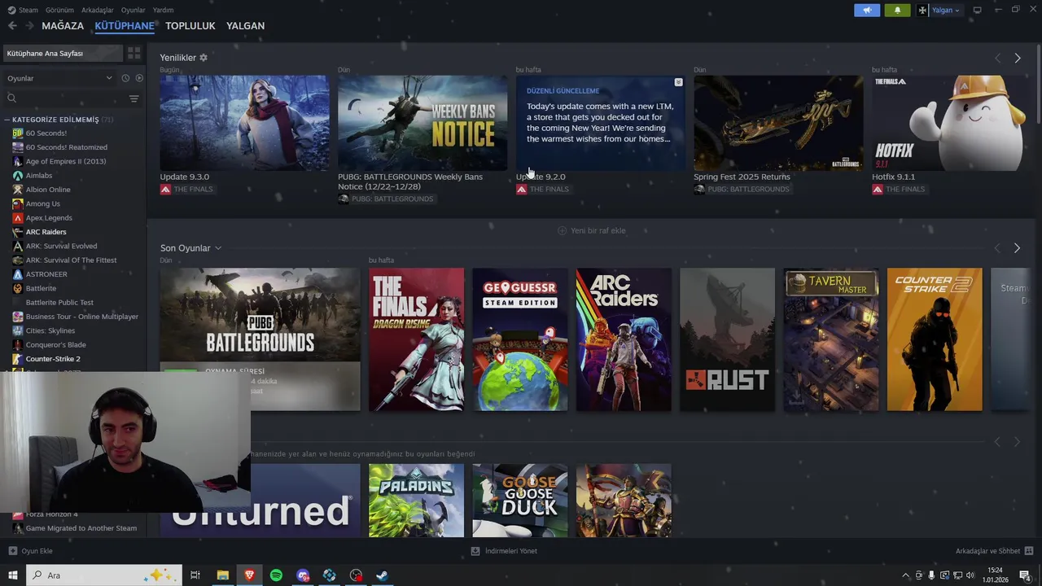
Task: Click the ready-to-play filter icon
Action: (x=139, y=78)
